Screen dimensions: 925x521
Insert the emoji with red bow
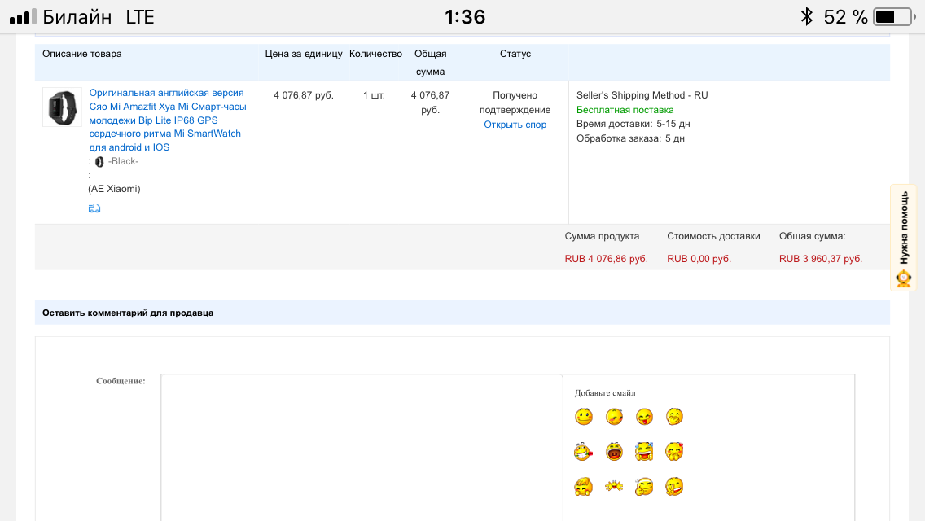point(674,452)
